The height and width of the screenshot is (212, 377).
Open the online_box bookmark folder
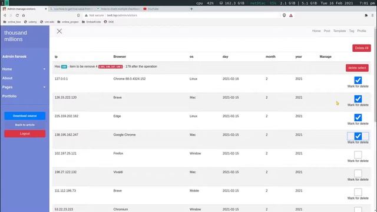click(12, 22)
